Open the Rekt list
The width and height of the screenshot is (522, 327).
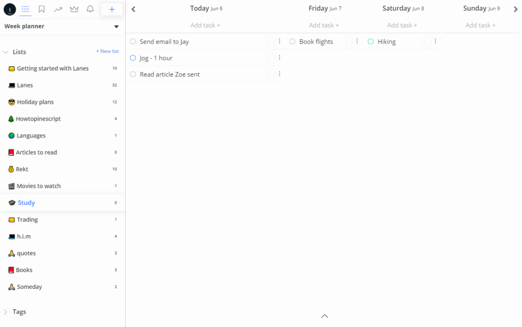(63, 169)
